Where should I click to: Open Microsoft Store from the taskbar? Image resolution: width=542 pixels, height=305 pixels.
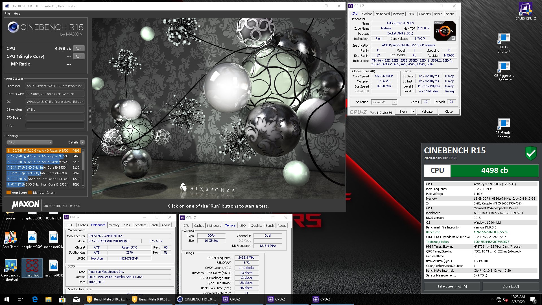point(62,299)
